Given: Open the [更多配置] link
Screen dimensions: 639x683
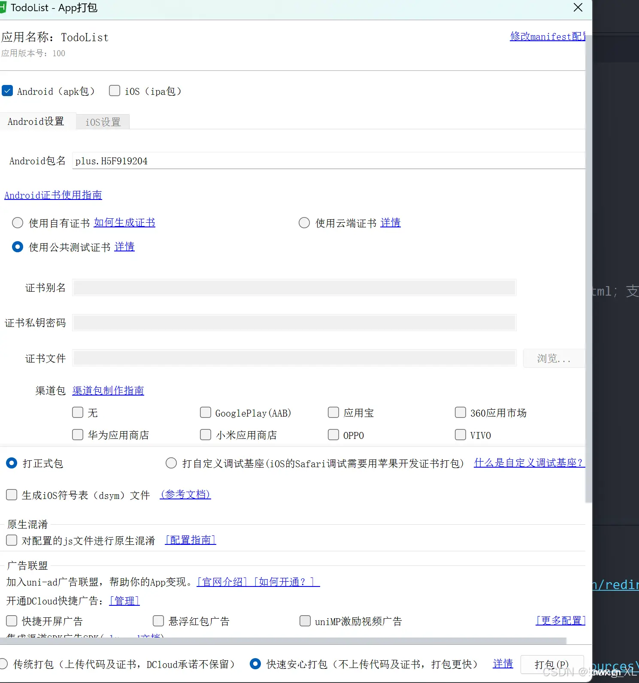Looking at the screenshot, I should pyautogui.click(x=560, y=620).
